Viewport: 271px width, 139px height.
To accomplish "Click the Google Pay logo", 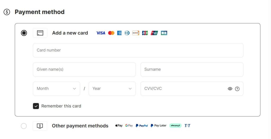I will [129, 126].
